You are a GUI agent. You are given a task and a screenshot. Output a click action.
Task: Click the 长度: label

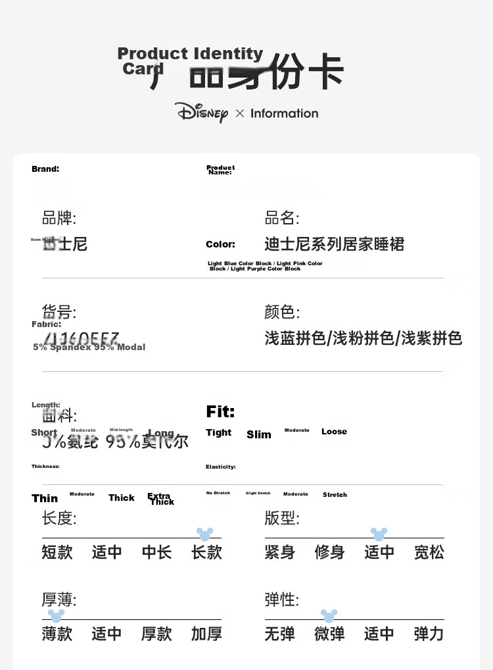point(59,519)
